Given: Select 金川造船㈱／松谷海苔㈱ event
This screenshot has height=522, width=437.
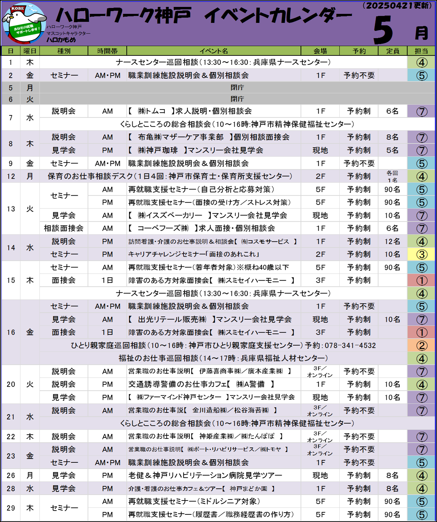Looking at the screenshot, I should (x=203, y=410).
